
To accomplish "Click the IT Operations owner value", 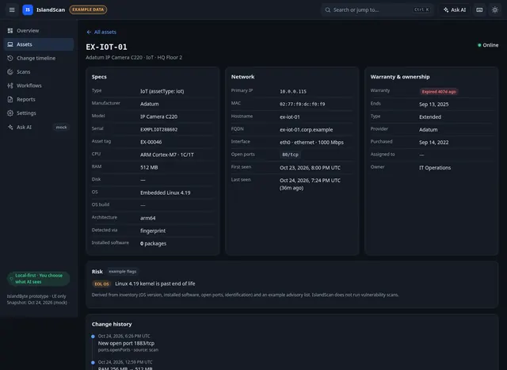I will pos(435,167).
